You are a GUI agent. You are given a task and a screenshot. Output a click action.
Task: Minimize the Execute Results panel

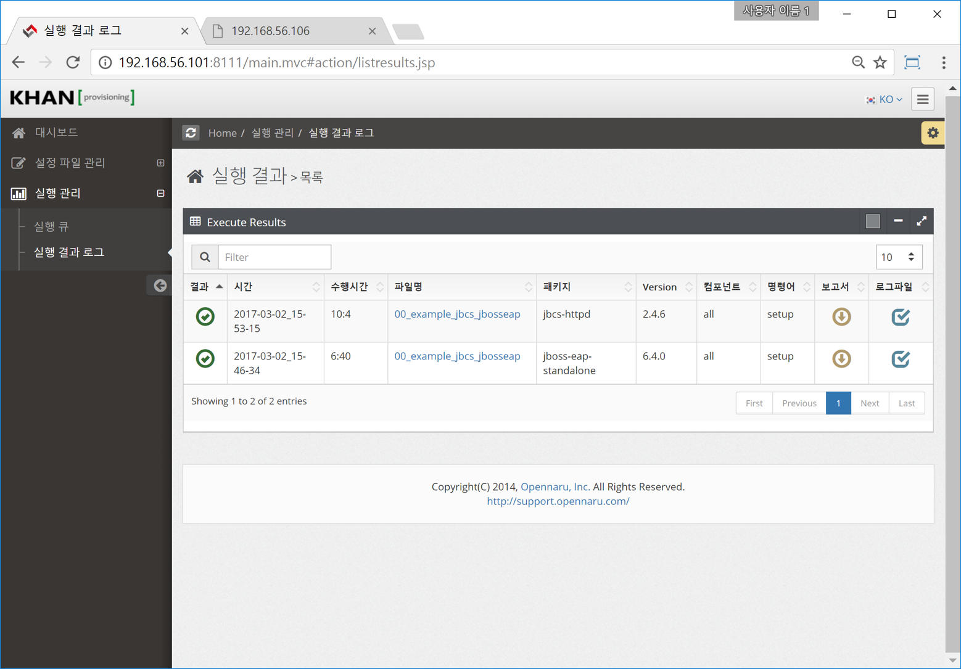897,221
